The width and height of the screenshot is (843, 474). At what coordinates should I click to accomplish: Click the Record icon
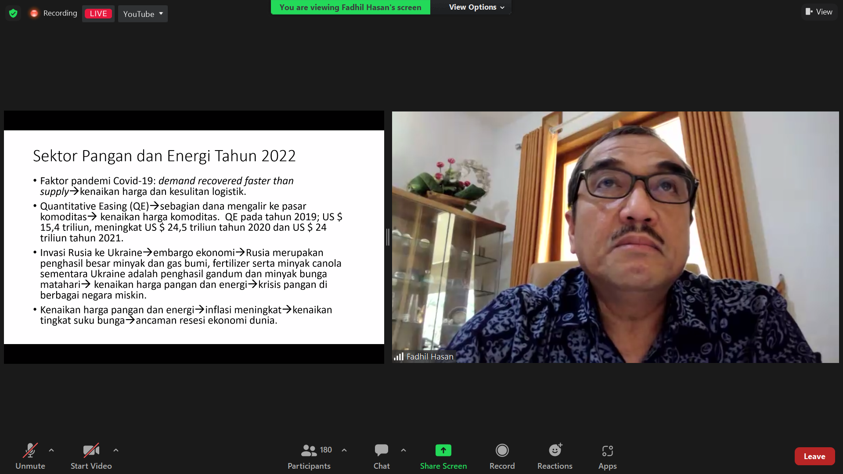pos(502,450)
